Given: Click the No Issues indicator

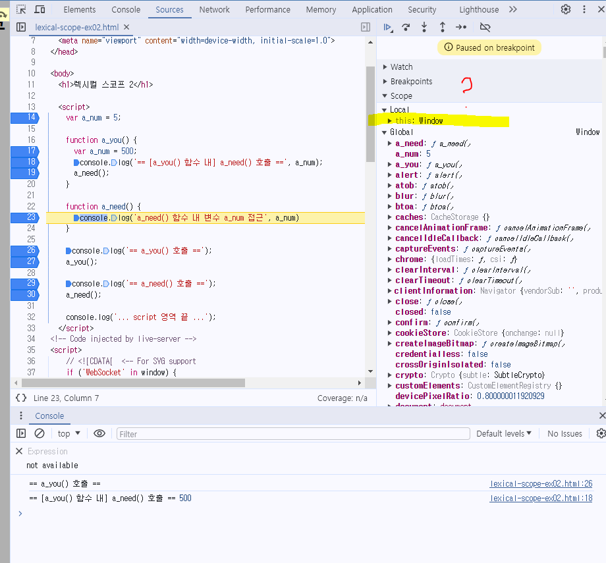Looking at the screenshot, I should tap(565, 433).
